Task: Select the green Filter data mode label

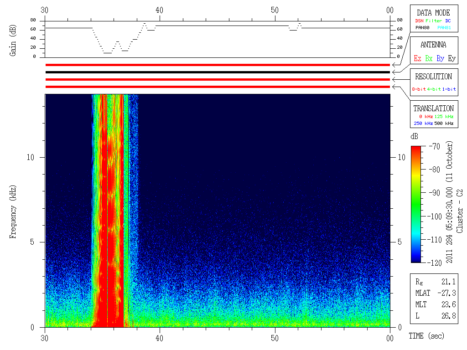Action: [x=434, y=21]
